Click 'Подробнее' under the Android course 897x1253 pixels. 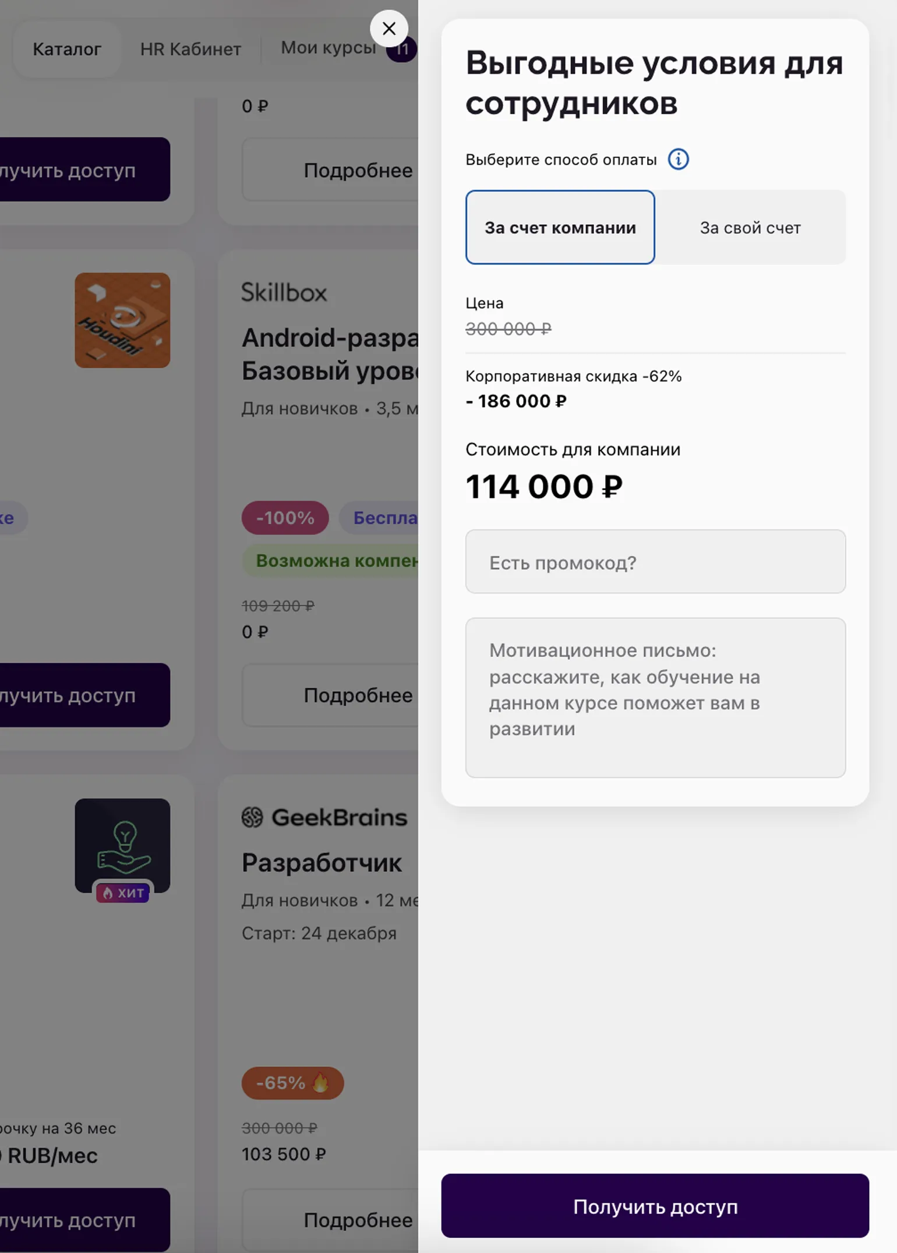(x=358, y=695)
